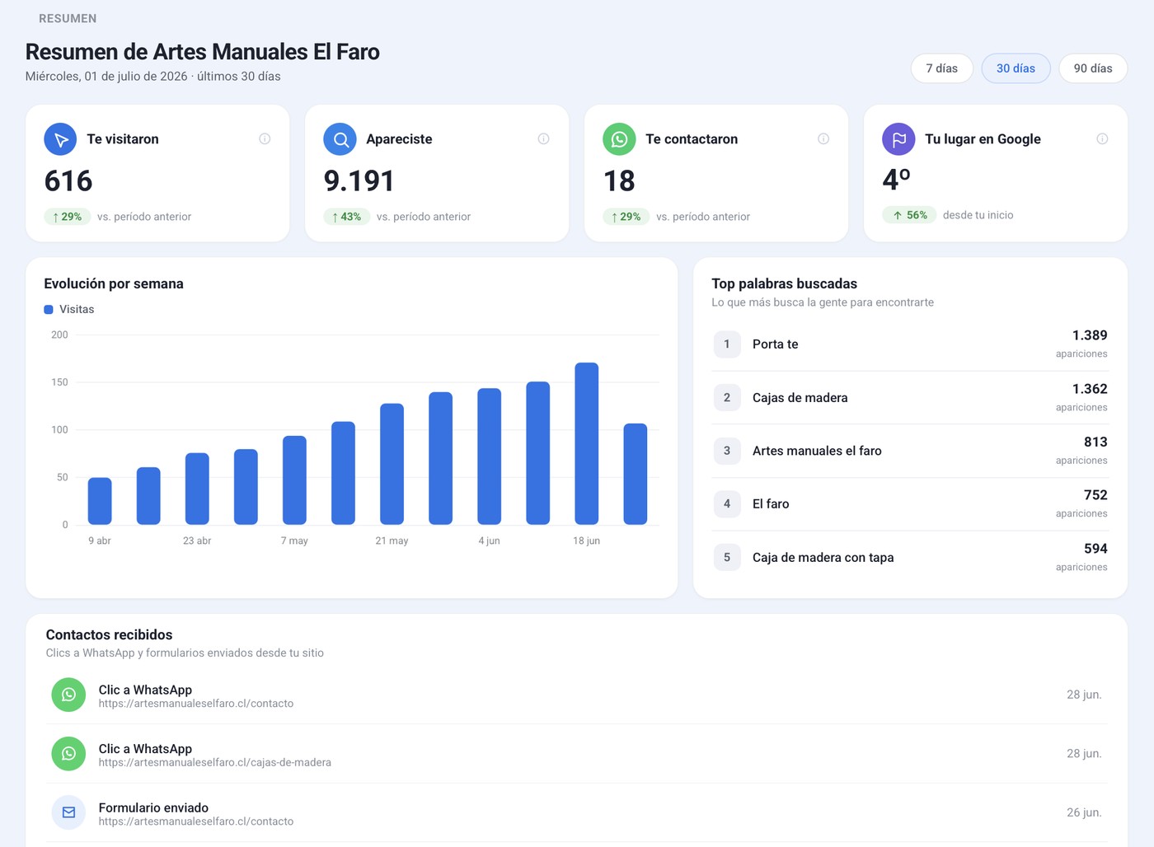Open info icon on Tu lugar en Google card

(x=1102, y=138)
